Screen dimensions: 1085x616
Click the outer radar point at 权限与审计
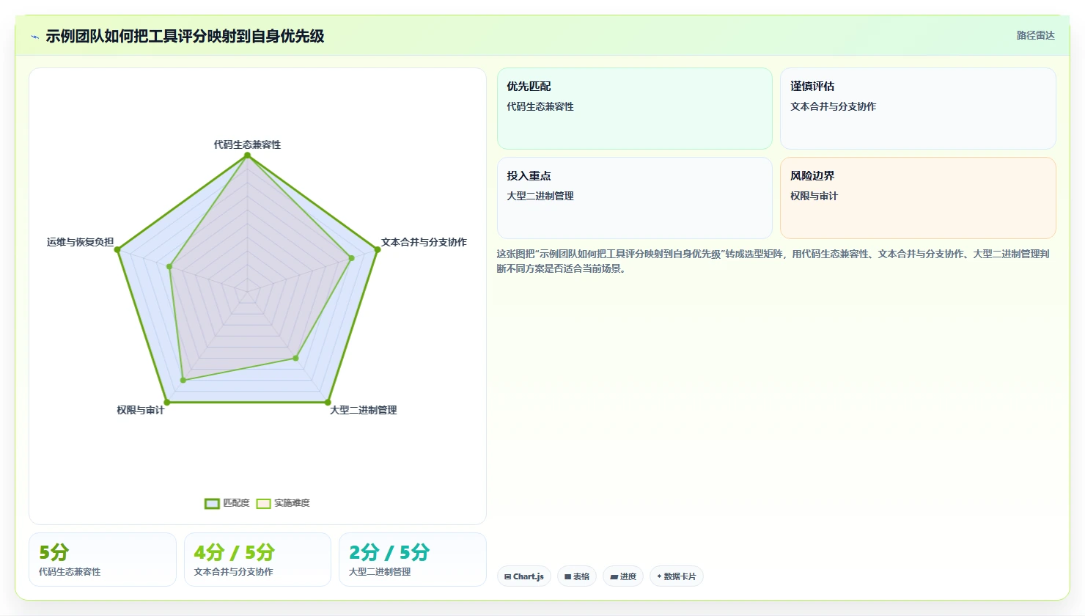(167, 402)
